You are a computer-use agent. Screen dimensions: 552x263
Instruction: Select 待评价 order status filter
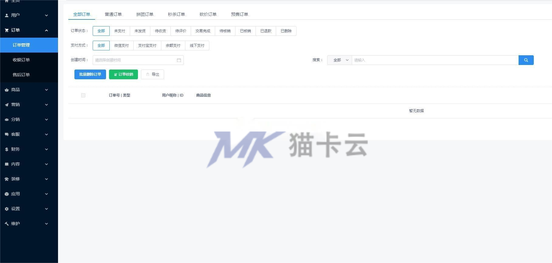pos(181,31)
